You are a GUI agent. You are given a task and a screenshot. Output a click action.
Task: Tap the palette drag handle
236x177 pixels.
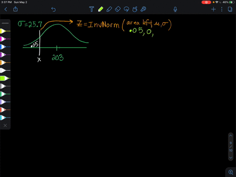(5, 23)
